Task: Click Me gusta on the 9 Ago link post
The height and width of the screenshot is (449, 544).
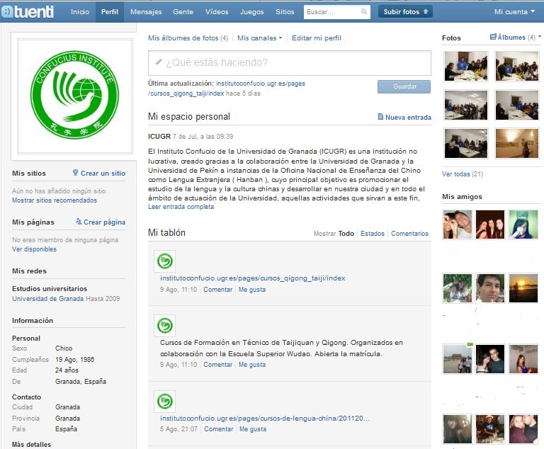Action: click(252, 290)
